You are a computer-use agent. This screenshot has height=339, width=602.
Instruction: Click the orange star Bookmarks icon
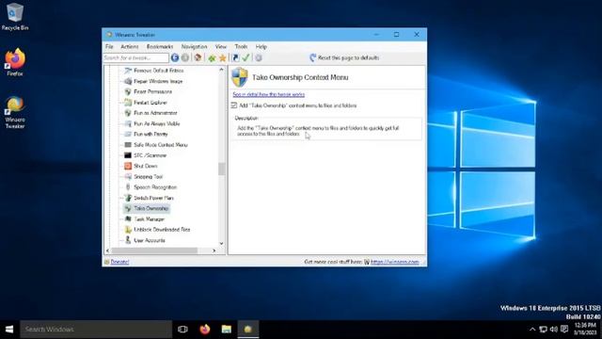pyautogui.click(x=222, y=58)
